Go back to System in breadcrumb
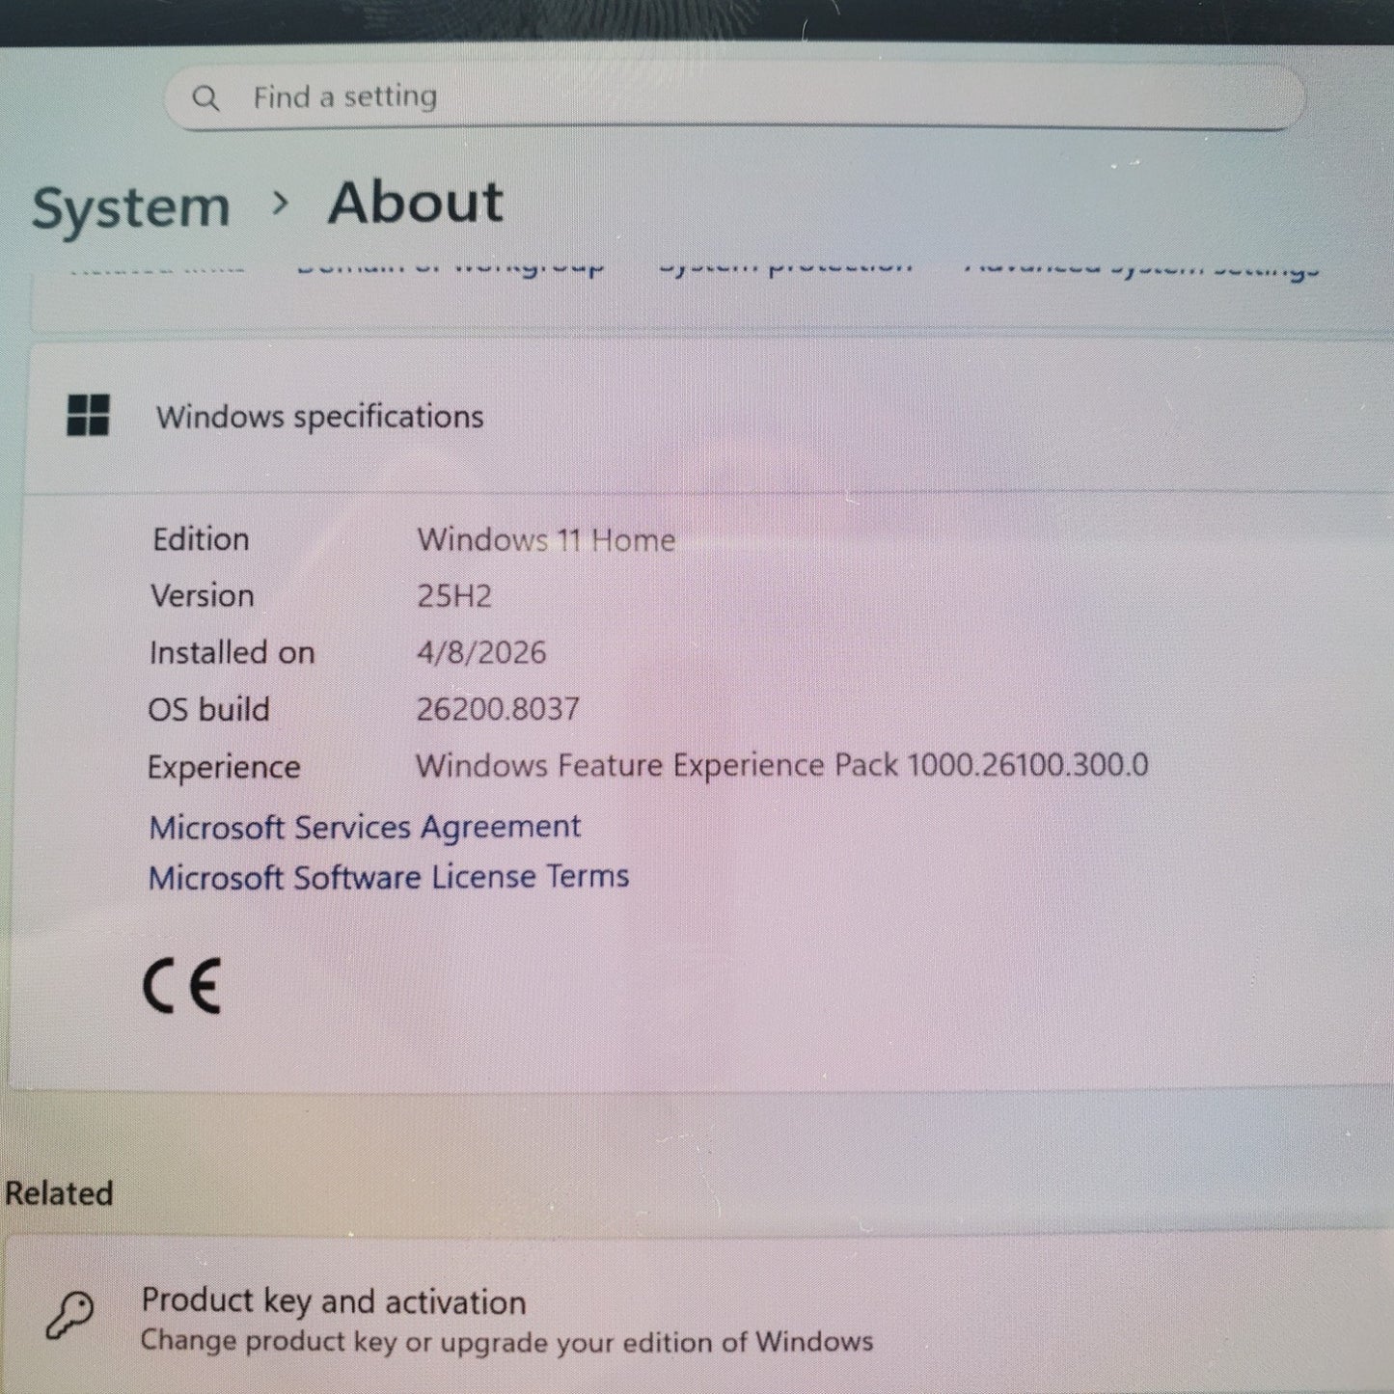This screenshot has height=1394, width=1394. tap(131, 206)
